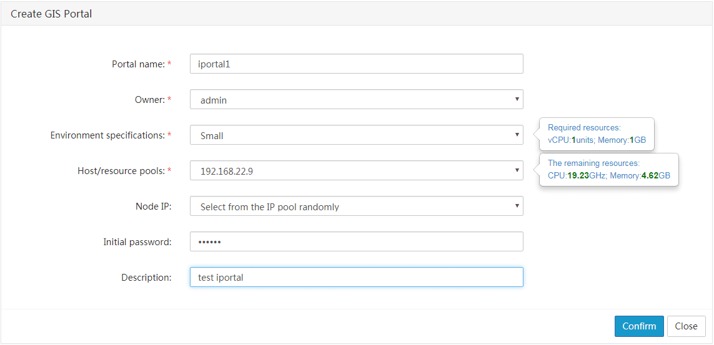Open the Owner dropdown showing admin
Screen dimensions: 714x345
[357, 99]
